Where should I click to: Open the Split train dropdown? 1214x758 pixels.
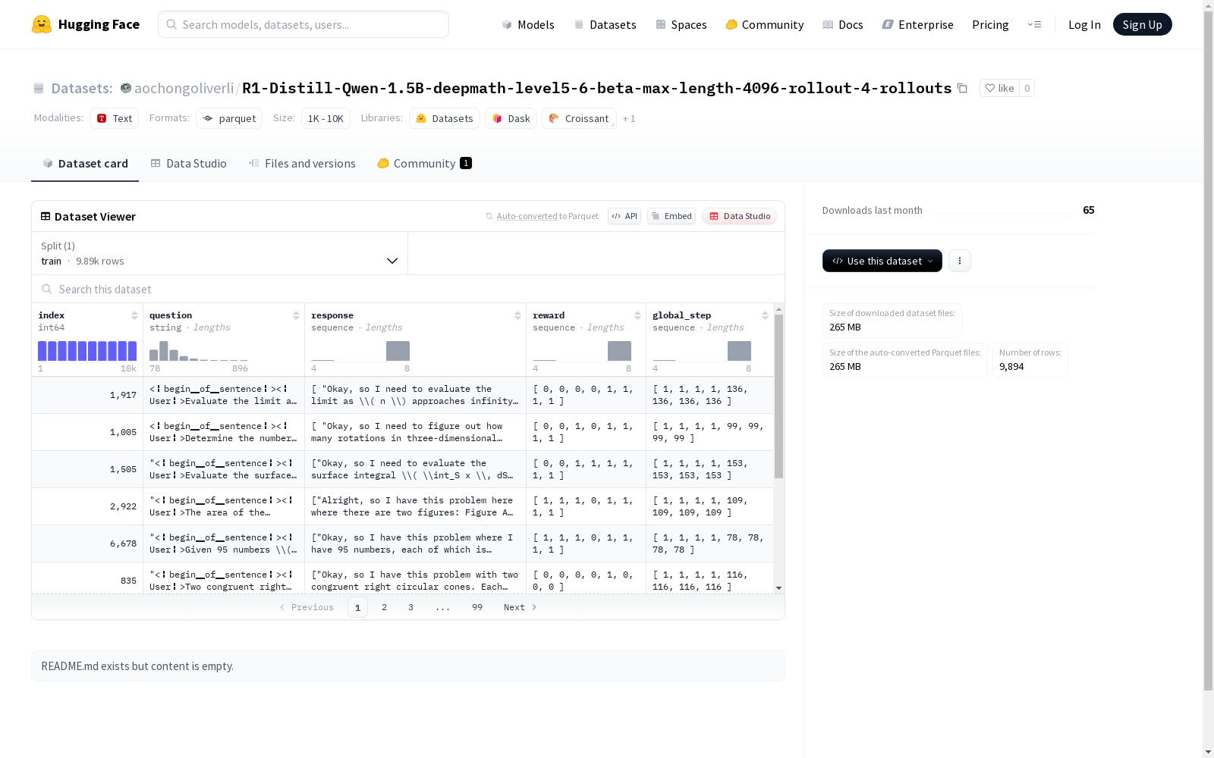pos(219,253)
